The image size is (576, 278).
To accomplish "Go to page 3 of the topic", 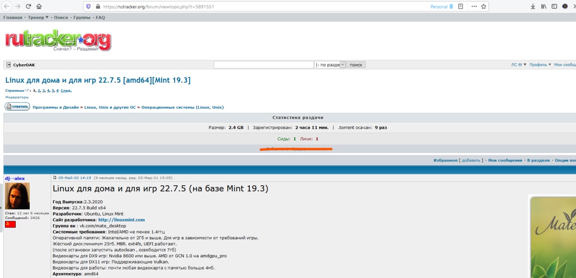I will pos(44,91).
